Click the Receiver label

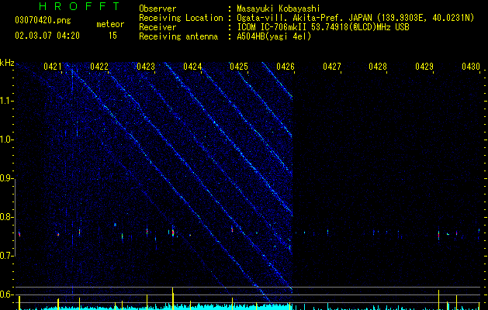(157, 27)
